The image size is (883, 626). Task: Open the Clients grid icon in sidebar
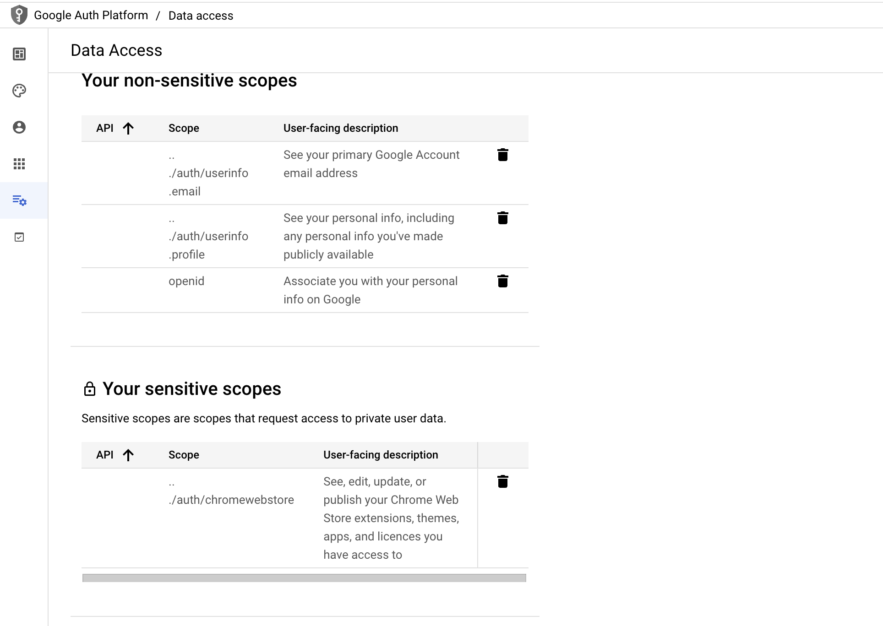(x=19, y=164)
